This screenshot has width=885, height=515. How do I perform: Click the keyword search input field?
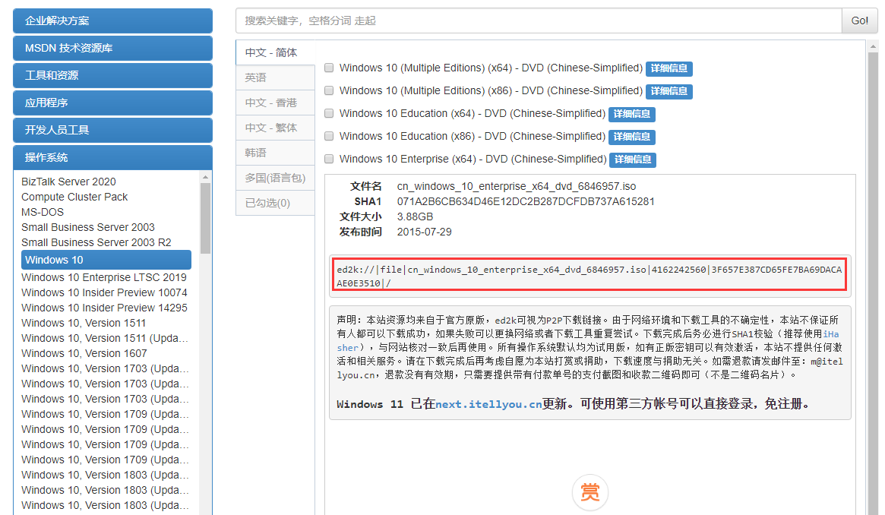pos(538,21)
